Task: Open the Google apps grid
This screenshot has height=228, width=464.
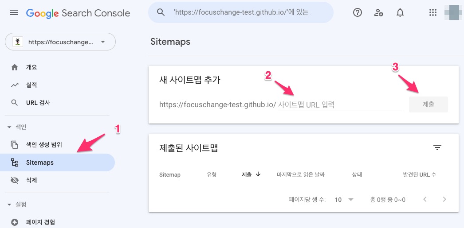Action: pyautogui.click(x=433, y=12)
